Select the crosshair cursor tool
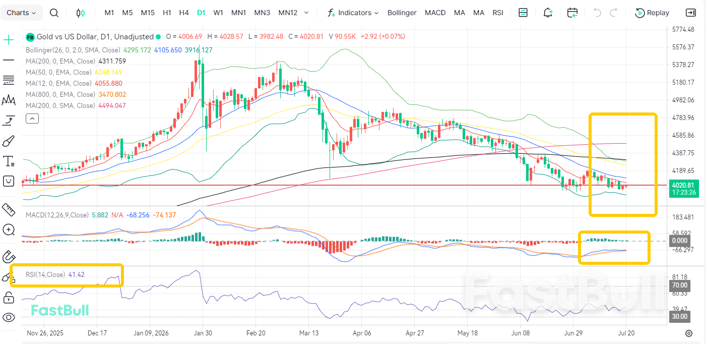 pos(9,40)
